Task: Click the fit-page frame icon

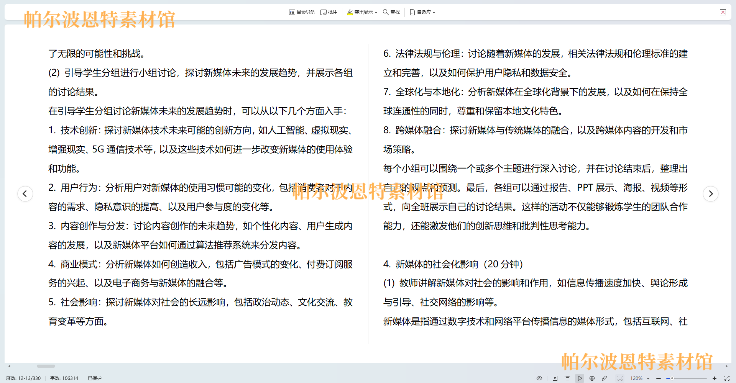Action: click(x=620, y=378)
